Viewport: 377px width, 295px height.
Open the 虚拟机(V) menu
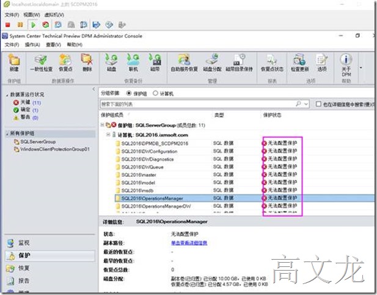coord(54,15)
